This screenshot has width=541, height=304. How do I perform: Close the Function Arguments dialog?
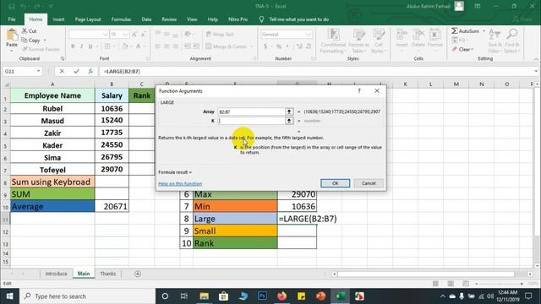tap(377, 91)
